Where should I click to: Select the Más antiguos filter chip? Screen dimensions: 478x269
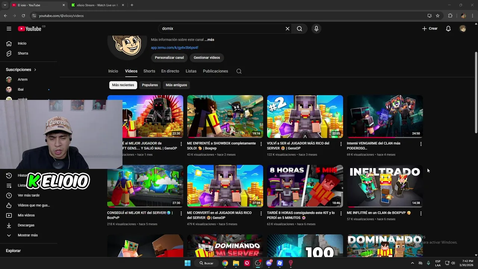click(x=176, y=85)
